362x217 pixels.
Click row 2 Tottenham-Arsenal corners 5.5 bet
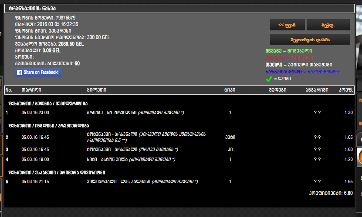(x=146, y=138)
